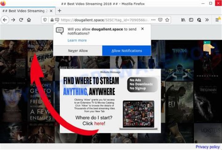Click the Allow Notifications button
Screen dimensions: 222x150
tap(126, 51)
